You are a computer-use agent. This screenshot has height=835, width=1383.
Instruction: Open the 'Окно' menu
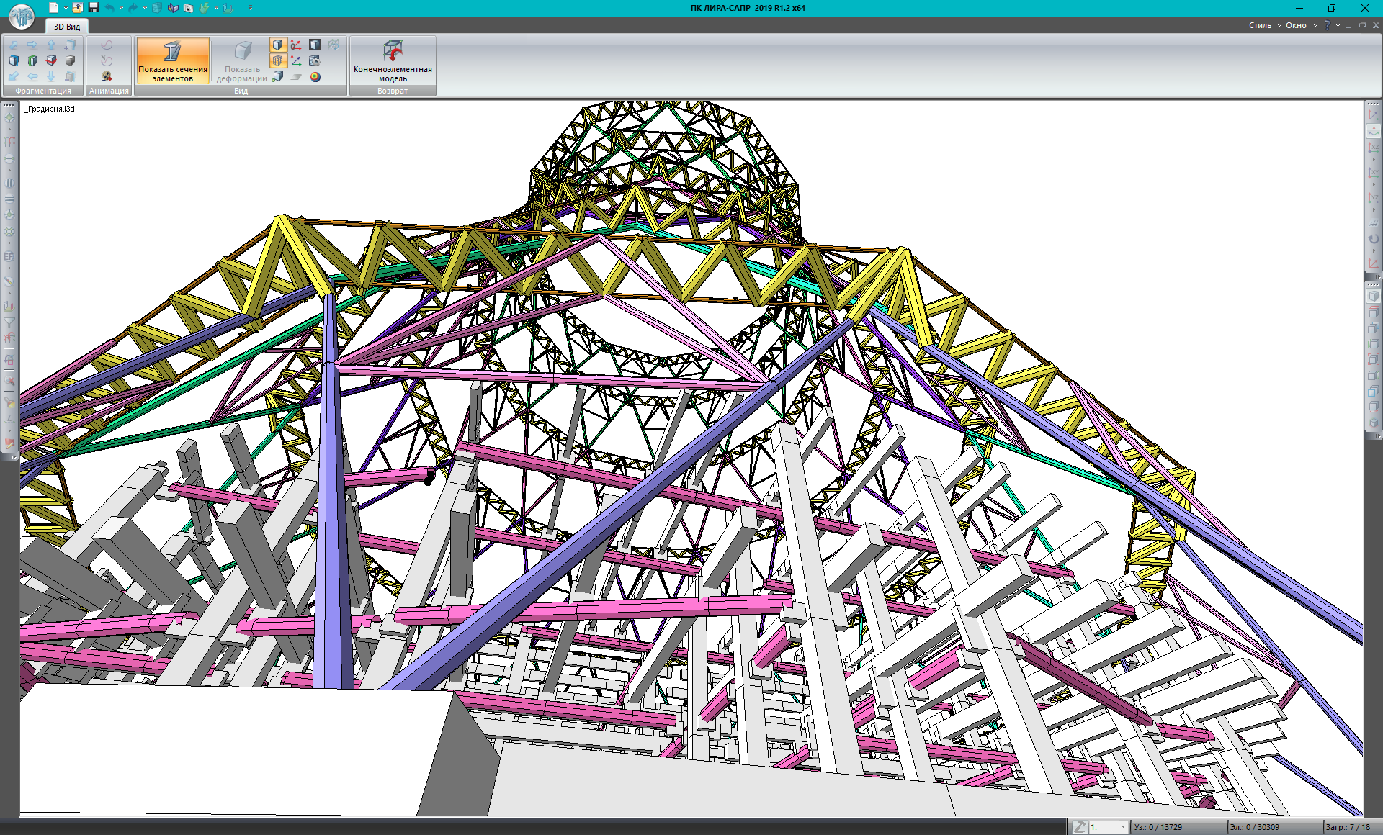click(1296, 25)
